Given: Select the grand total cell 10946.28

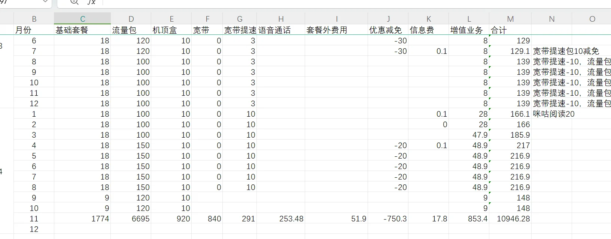Looking at the screenshot, I should [510, 219].
